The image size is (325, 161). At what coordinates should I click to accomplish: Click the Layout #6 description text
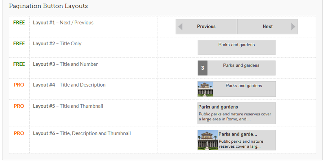click(241, 144)
